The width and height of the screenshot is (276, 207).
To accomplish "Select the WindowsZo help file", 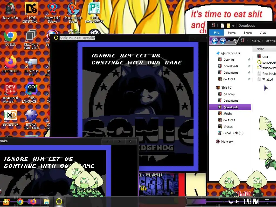I will click(267, 68).
